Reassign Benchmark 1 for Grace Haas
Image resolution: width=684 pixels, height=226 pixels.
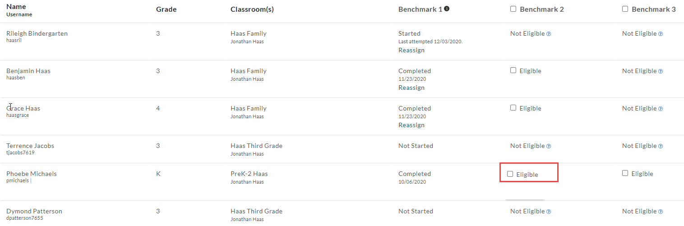pyautogui.click(x=411, y=125)
